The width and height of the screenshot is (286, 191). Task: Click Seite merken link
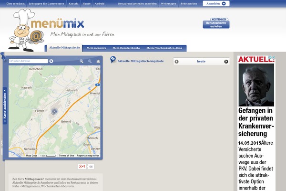[189, 4]
